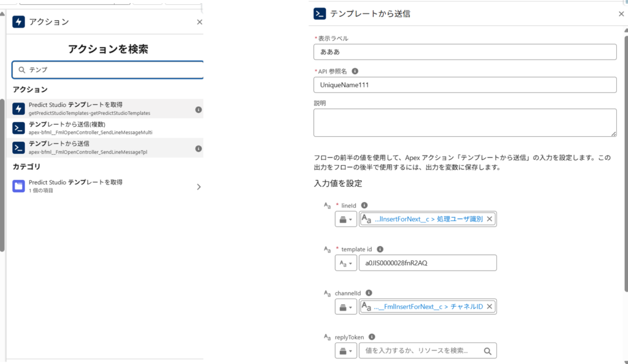Click the アクション panel lightning header icon

click(x=18, y=21)
